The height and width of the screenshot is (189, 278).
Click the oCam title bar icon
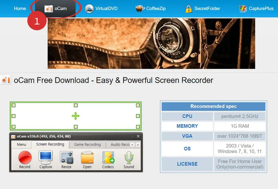(x=13, y=137)
